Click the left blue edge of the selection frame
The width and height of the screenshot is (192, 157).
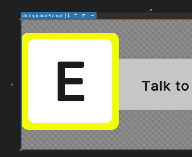pyautogui.click(x=21, y=84)
